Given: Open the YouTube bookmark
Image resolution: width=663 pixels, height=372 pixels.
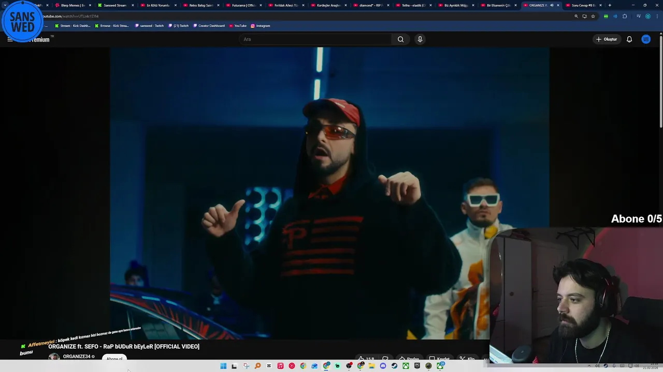Looking at the screenshot, I should point(238,25).
